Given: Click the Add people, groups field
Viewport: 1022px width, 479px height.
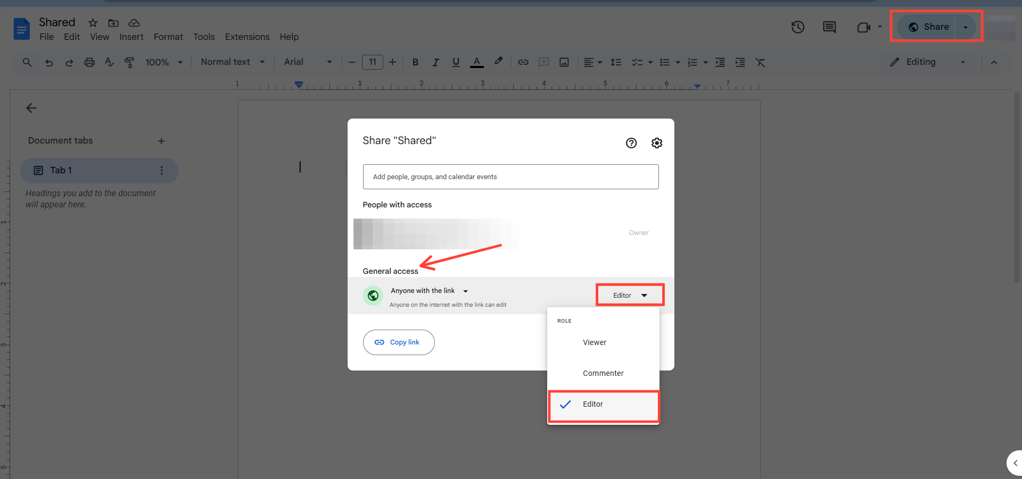Looking at the screenshot, I should click(x=511, y=177).
